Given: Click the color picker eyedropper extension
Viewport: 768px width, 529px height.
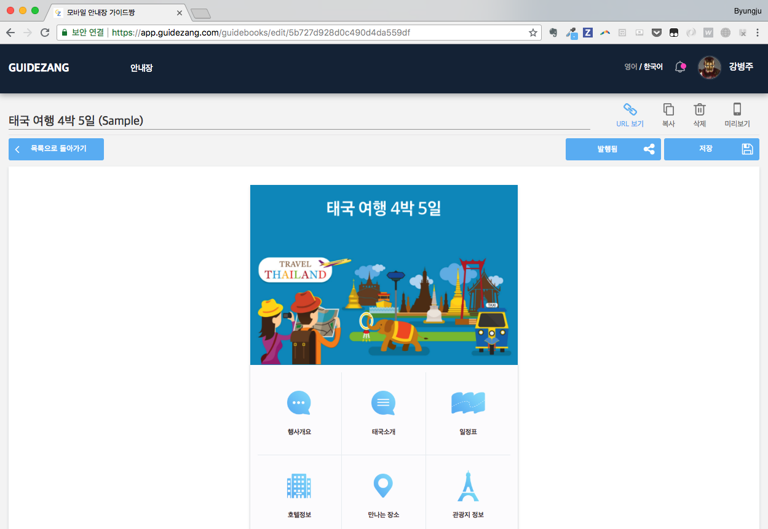Looking at the screenshot, I should click(571, 33).
